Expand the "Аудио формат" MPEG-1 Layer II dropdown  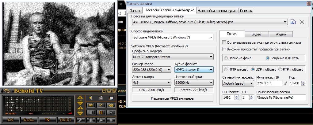194,70
